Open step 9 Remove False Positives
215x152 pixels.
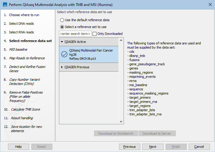coord(26,97)
